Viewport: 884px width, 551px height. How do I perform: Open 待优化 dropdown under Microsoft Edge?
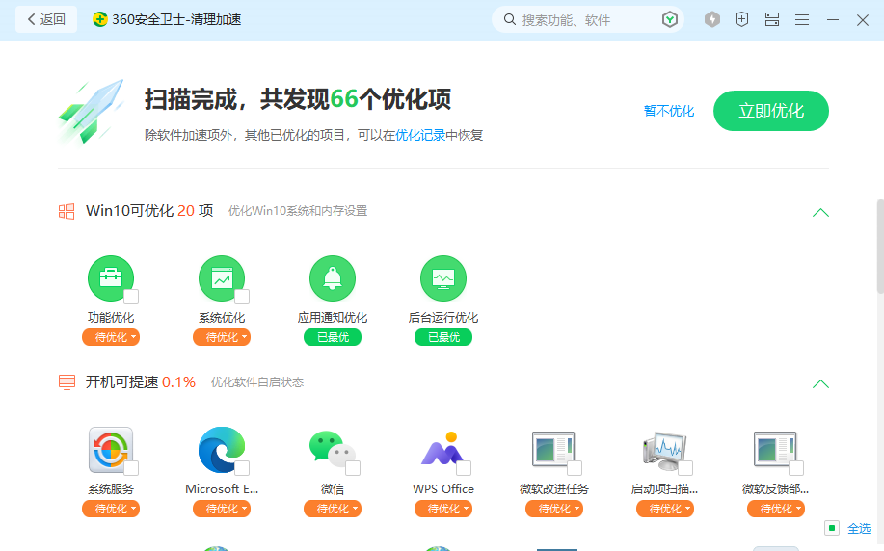click(x=222, y=509)
